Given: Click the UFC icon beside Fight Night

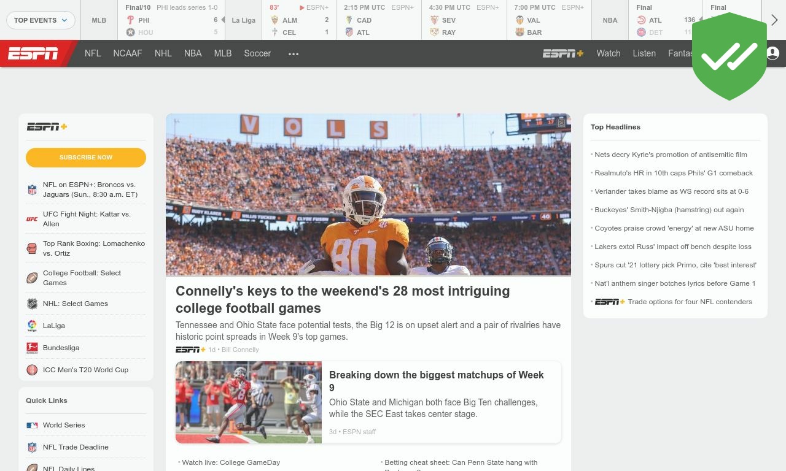Looking at the screenshot, I should [x=32, y=219].
